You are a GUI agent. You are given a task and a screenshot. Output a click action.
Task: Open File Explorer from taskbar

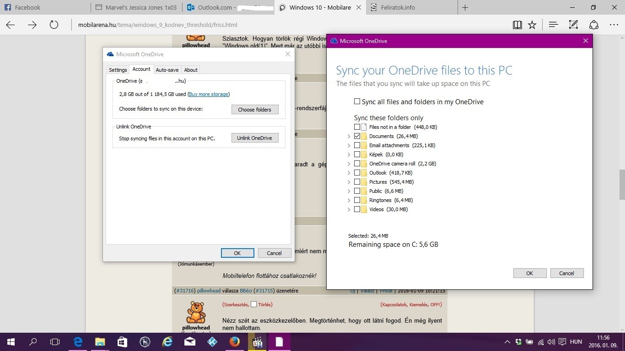point(100,341)
